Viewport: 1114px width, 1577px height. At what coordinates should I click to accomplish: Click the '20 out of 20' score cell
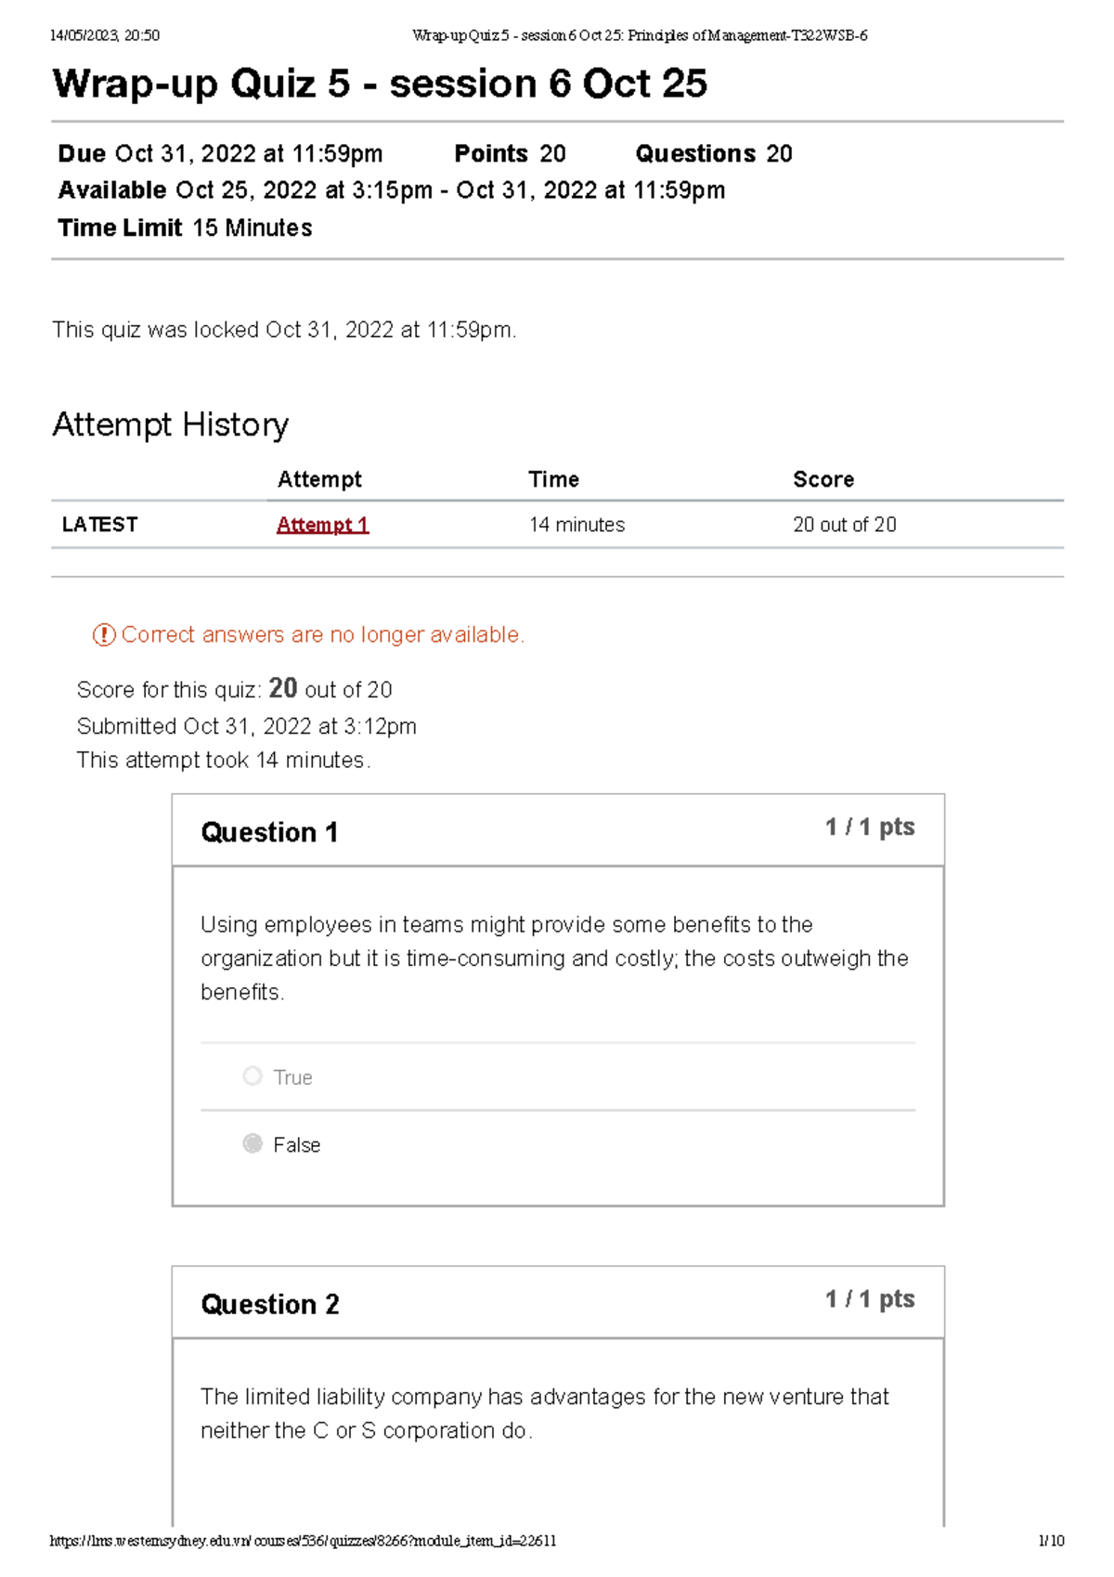844,525
